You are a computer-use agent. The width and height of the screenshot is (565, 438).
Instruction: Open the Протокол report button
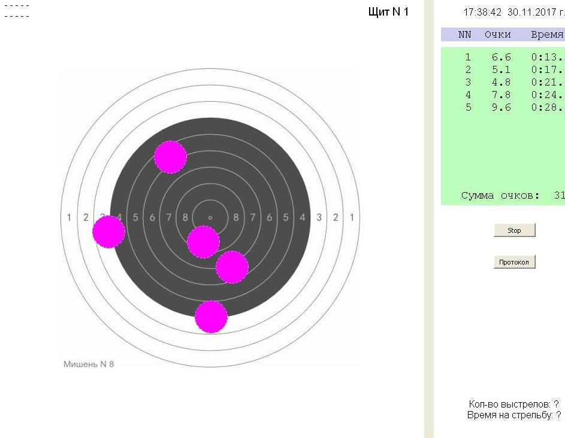(514, 262)
